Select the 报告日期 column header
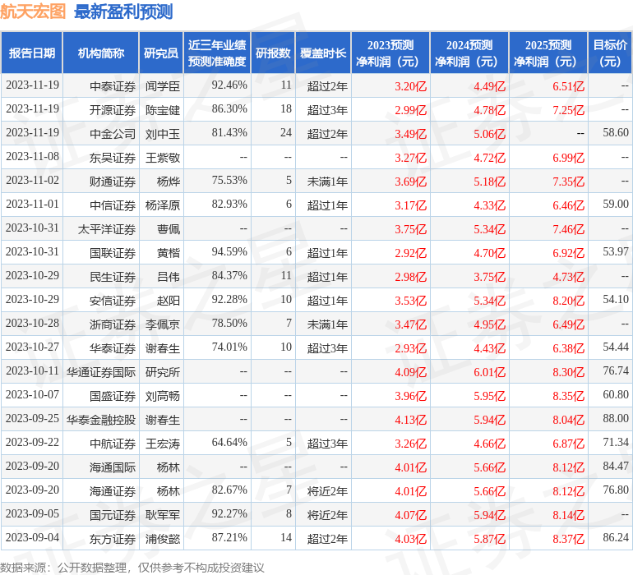The height and width of the screenshot is (575, 633). 32,53
